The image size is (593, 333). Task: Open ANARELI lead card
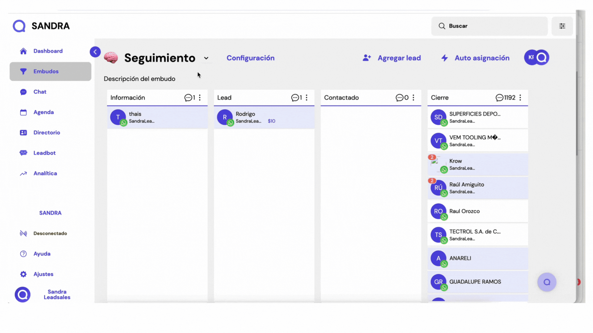(x=478, y=258)
